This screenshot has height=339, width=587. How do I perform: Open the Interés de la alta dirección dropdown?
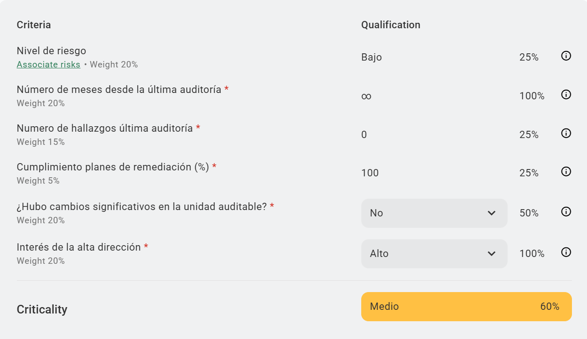pyautogui.click(x=433, y=254)
